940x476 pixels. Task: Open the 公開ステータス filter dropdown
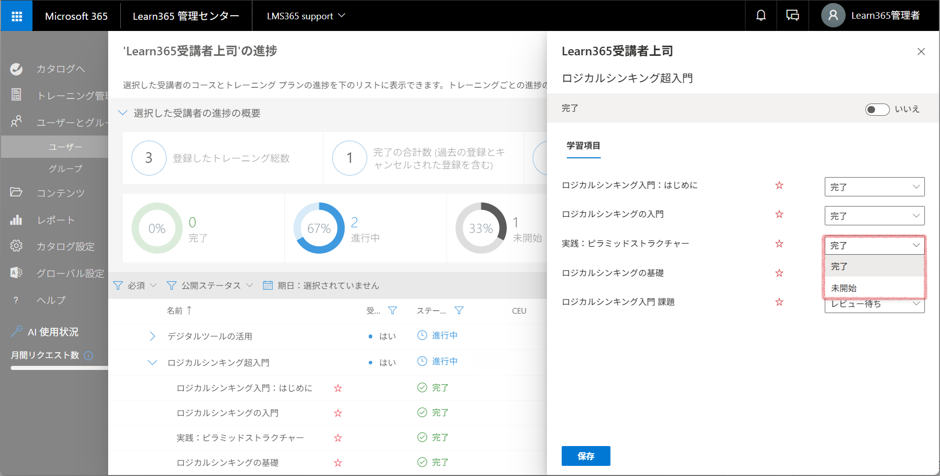(210, 285)
